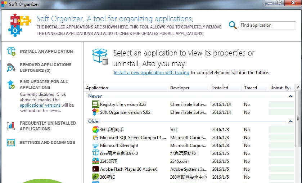Click the Microsoft Silverlight icon
The width and height of the screenshot is (302, 183).
coord(95,146)
